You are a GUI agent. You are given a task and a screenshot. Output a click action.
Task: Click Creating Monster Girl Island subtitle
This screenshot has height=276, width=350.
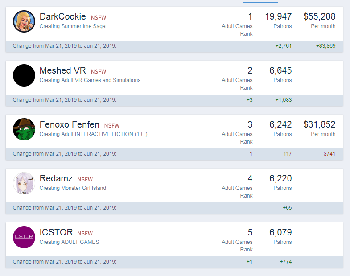tap(73, 188)
